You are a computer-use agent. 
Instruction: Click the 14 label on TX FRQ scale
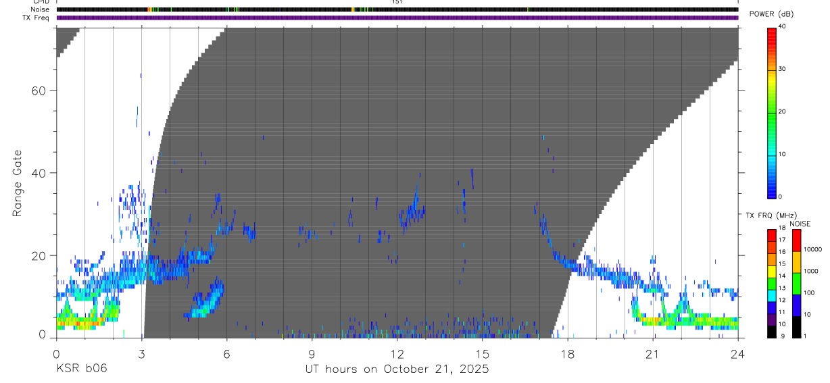pos(782,276)
